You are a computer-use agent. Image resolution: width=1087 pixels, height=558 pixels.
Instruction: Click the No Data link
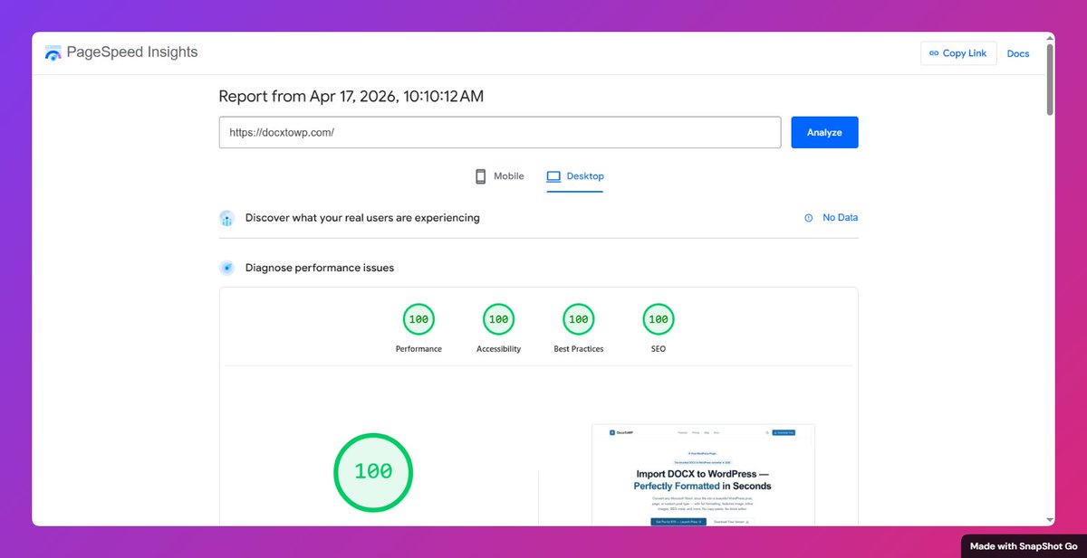pyautogui.click(x=840, y=218)
